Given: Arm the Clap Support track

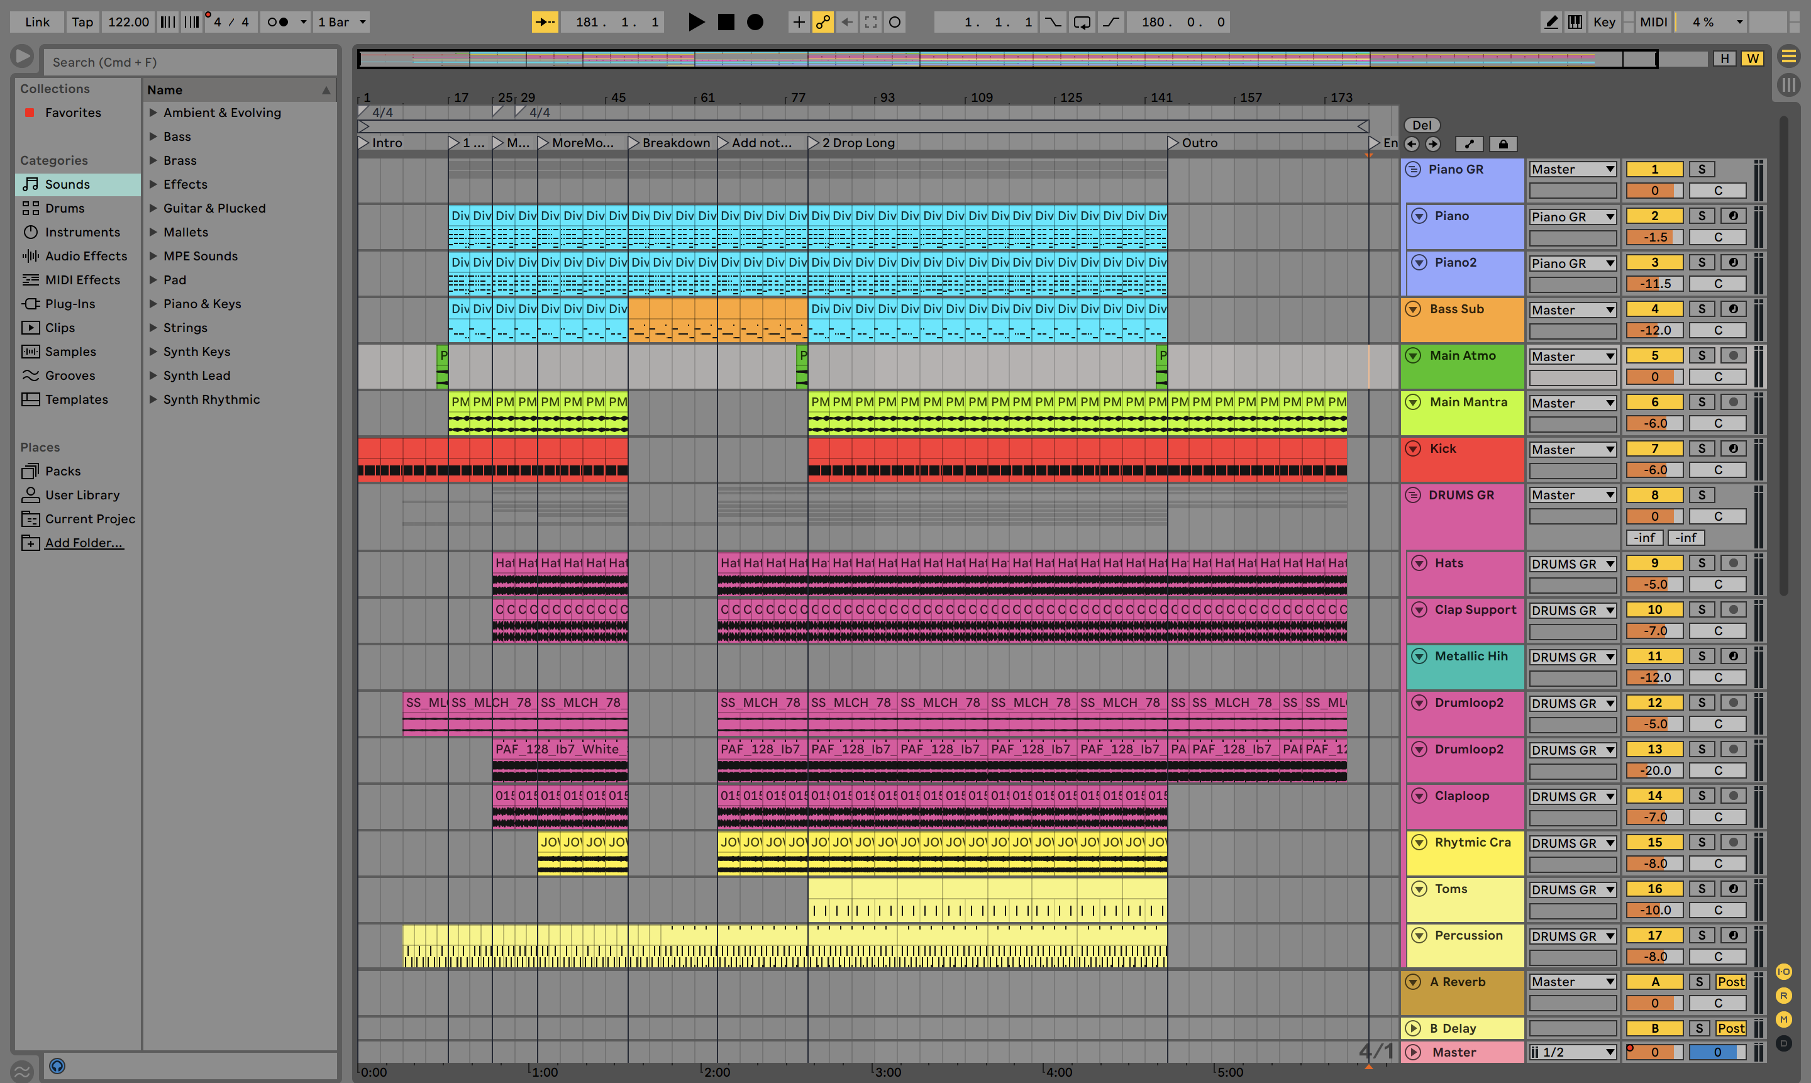Looking at the screenshot, I should [x=1734, y=610].
